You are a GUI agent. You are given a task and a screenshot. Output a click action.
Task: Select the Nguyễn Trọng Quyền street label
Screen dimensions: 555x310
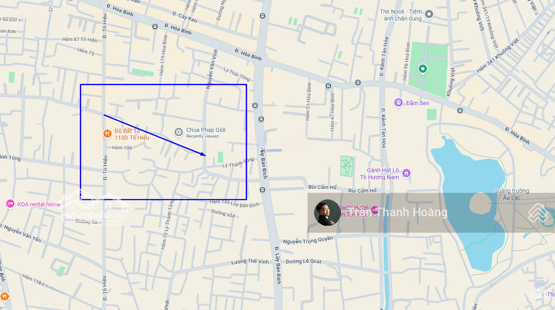point(308,240)
